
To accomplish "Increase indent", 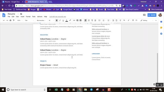I will click(x=116, y=20).
